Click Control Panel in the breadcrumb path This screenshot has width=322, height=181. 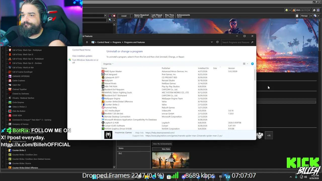tap(103, 42)
